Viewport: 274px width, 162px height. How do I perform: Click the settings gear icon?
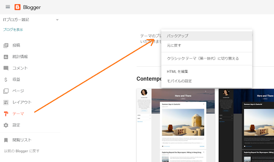pos(6,125)
